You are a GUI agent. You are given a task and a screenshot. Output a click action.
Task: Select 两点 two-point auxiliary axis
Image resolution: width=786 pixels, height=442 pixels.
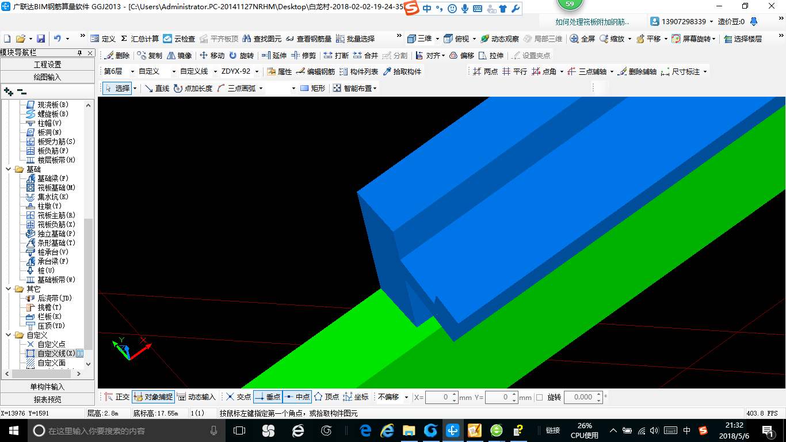pyautogui.click(x=485, y=71)
